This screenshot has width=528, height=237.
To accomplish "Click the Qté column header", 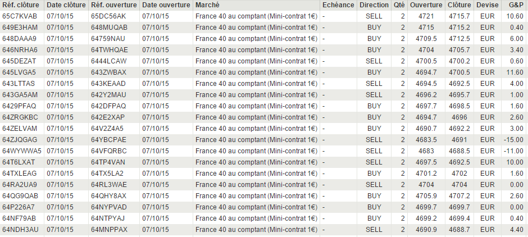I will (x=399, y=4).
